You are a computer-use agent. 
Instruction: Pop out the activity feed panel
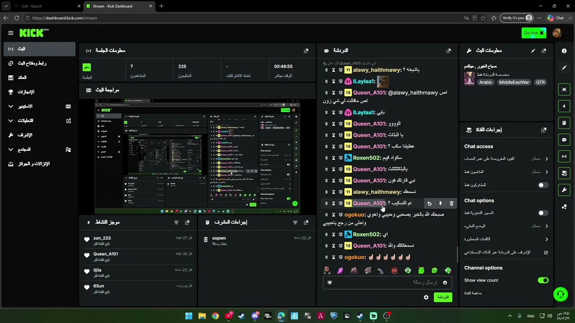[187, 222]
